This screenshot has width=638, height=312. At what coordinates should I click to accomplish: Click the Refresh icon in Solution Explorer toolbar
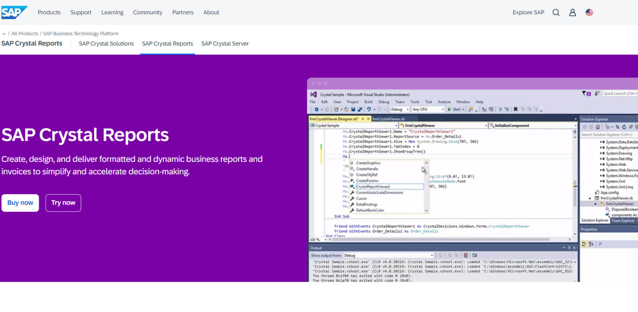coord(624,127)
